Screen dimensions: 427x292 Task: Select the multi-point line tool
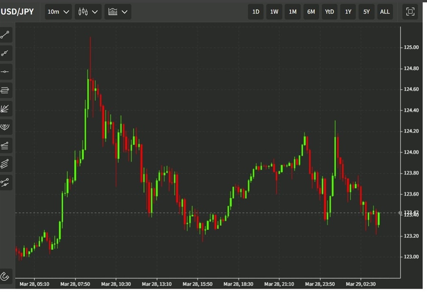5,53
